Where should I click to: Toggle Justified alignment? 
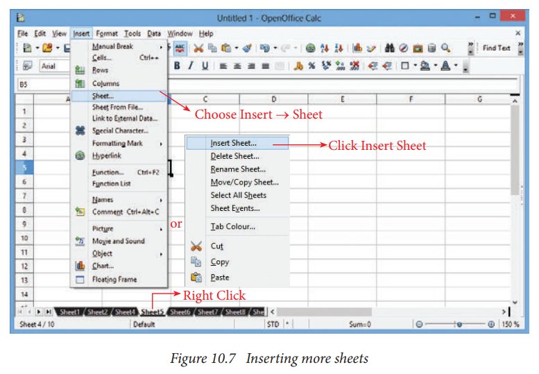coord(266,66)
